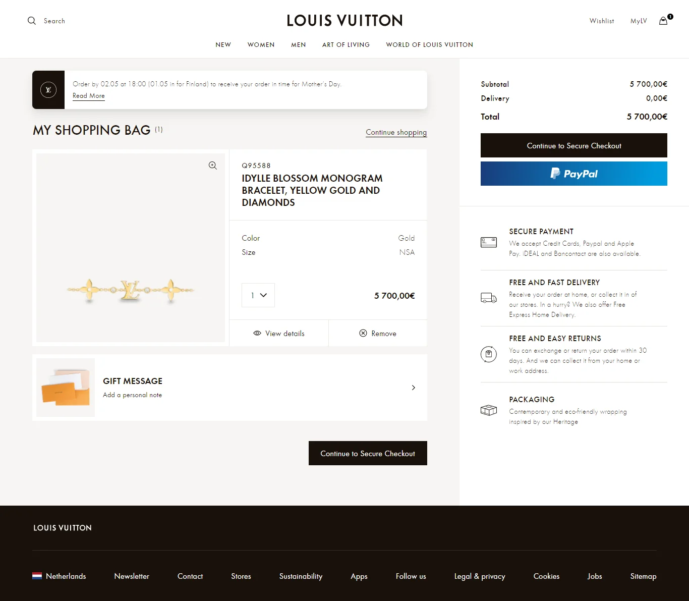The height and width of the screenshot is (601, 689).
Task: Open the Sitemap footer link
Action: click(x=644, y=576)
